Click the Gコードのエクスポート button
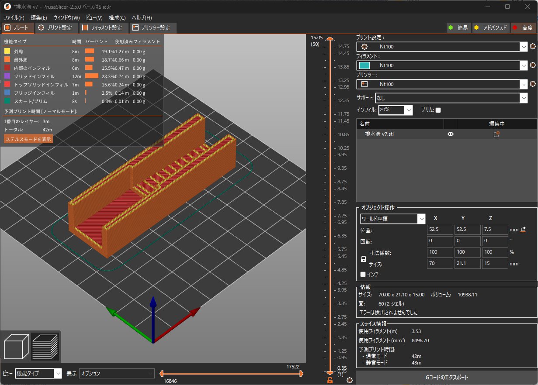The image size is (538, 385). pos(446,377)
